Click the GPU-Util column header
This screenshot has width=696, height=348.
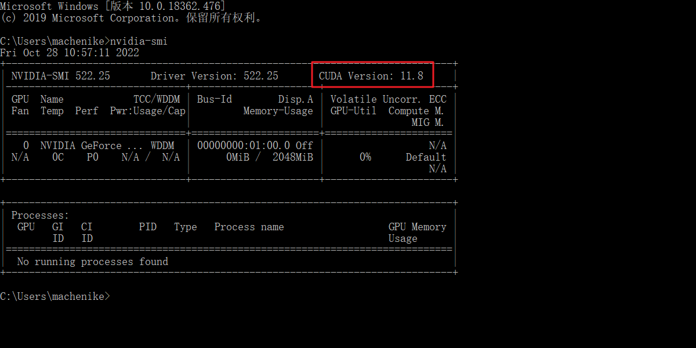tap(354, 111)
